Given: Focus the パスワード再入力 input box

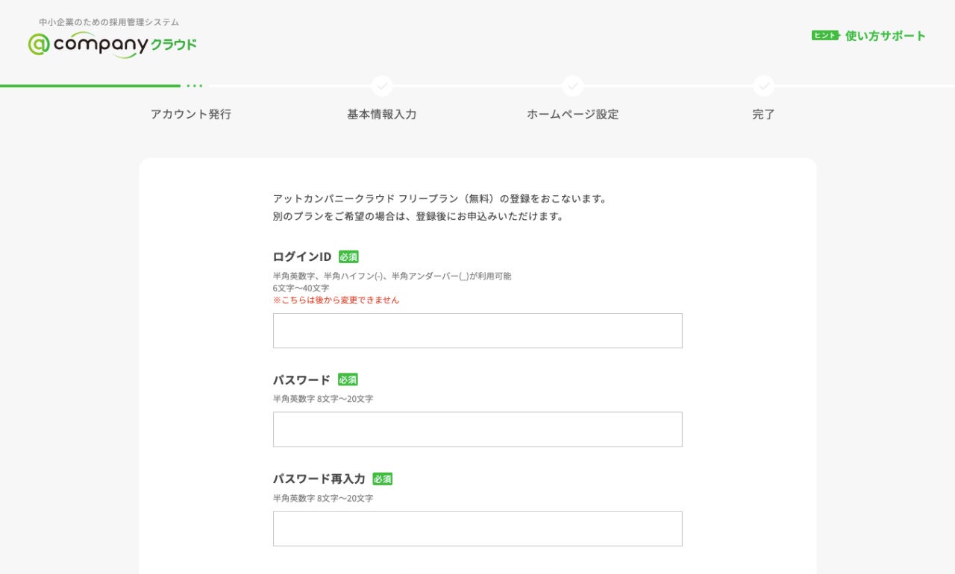Looking at the screenshot, I should coord(477,529).
